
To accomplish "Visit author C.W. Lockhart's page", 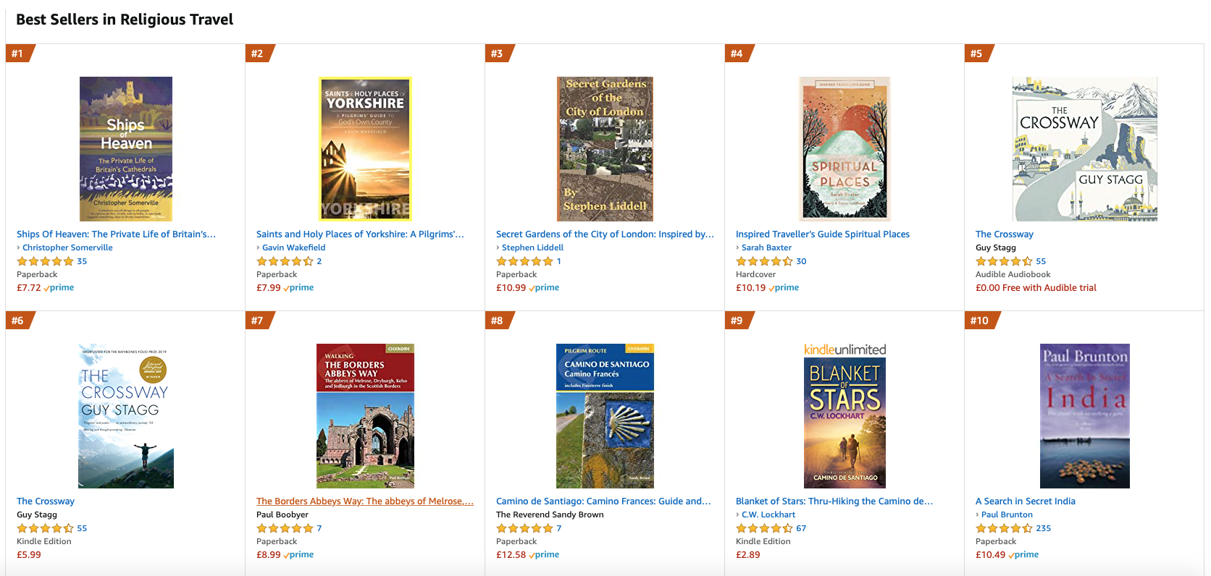I will tap(768, 514).
